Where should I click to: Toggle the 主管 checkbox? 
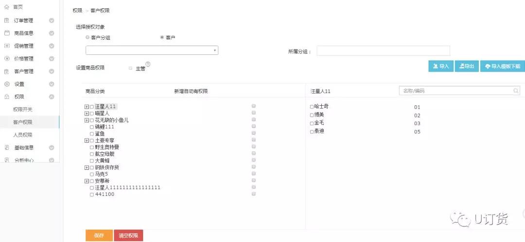131,68
